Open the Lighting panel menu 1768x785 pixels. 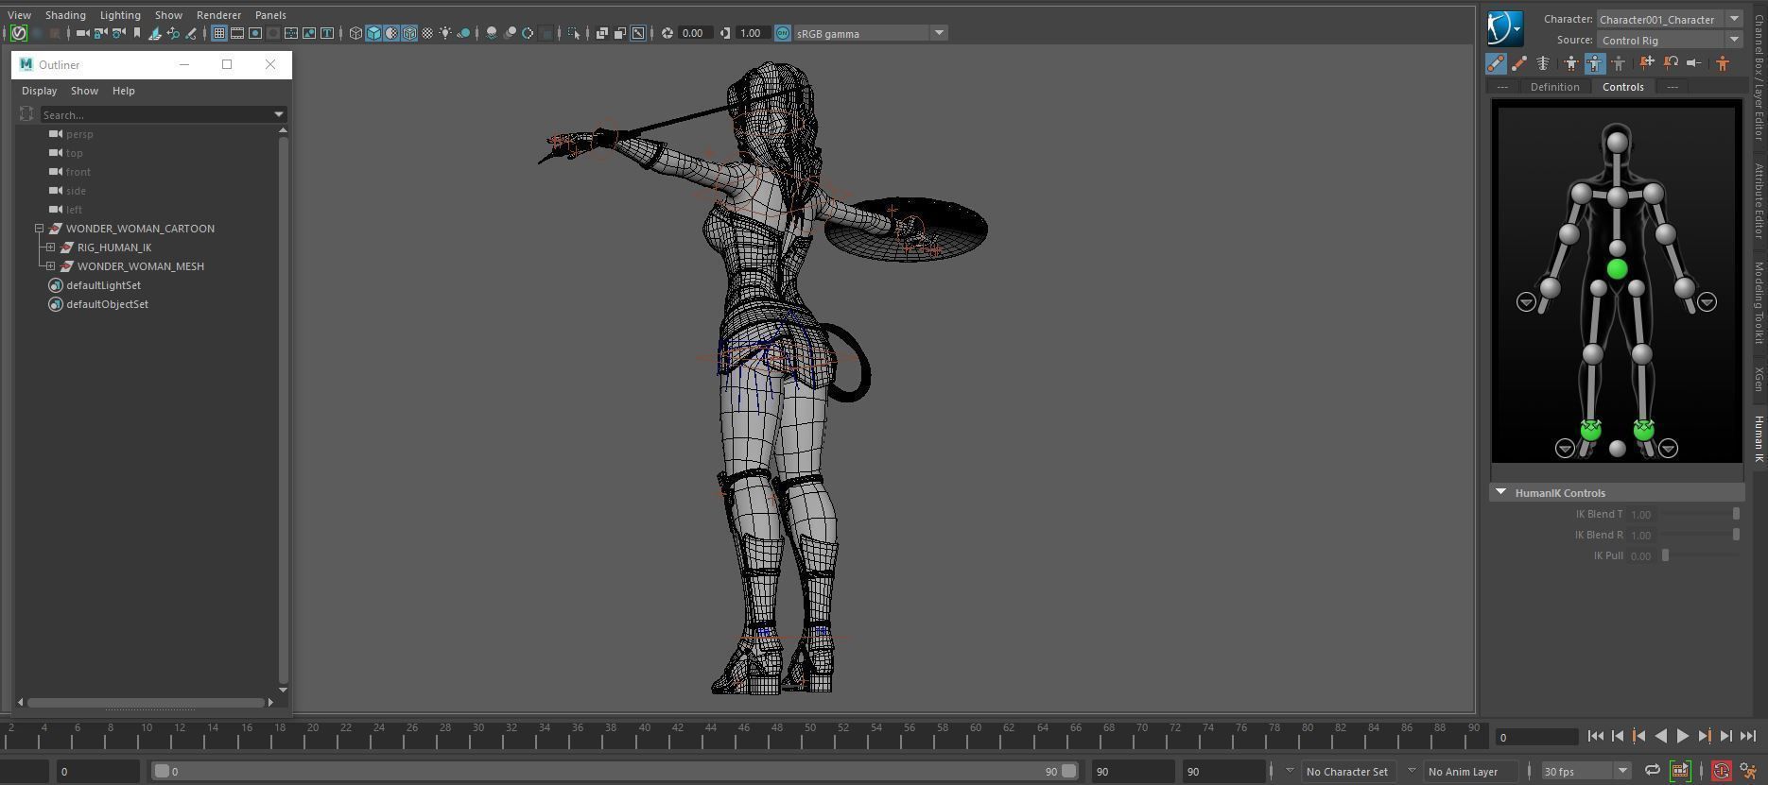[120, 15]
